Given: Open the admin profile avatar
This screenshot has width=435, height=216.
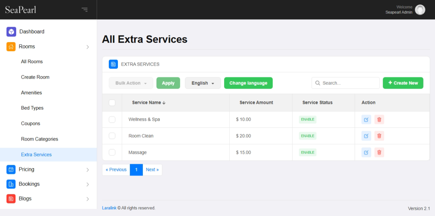Looking at the screenshot, I should [x=420, y=10].
